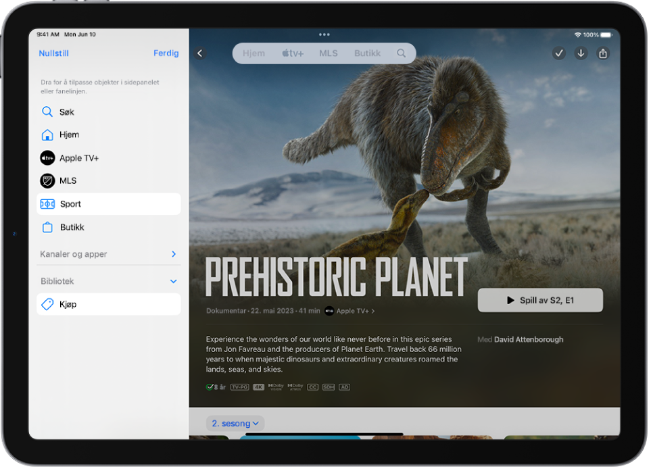
Task: Tap the battery indicator
Action: click(606, 35)
